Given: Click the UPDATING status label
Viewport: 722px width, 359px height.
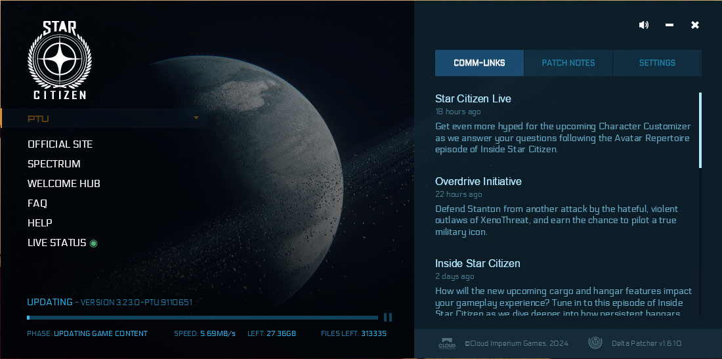Looking at the screenshot, I should pyautogui.click(x=50, y=303).
